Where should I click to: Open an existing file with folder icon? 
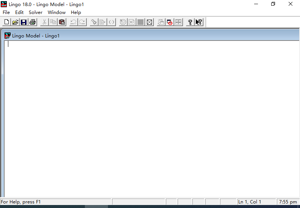[15, 22]
